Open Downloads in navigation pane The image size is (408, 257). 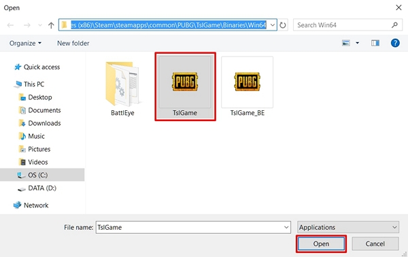(x=40, y=123)
